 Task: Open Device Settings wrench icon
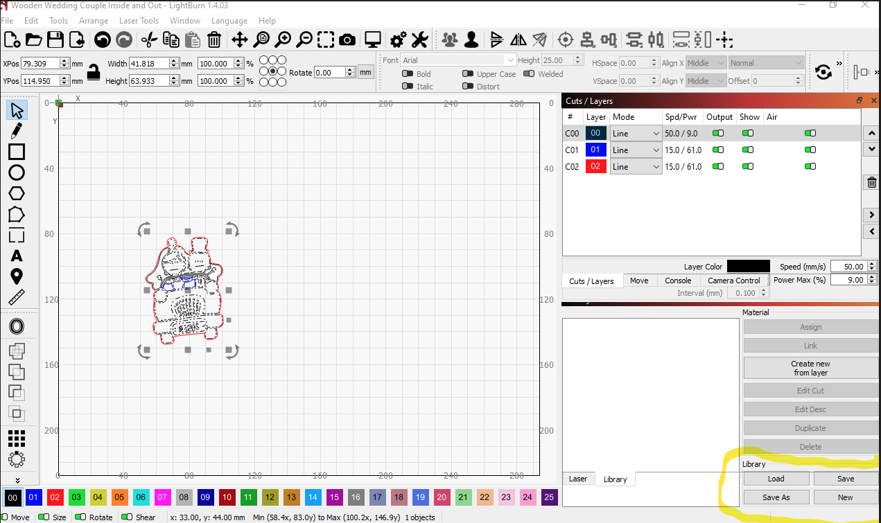tap(419, 39)
